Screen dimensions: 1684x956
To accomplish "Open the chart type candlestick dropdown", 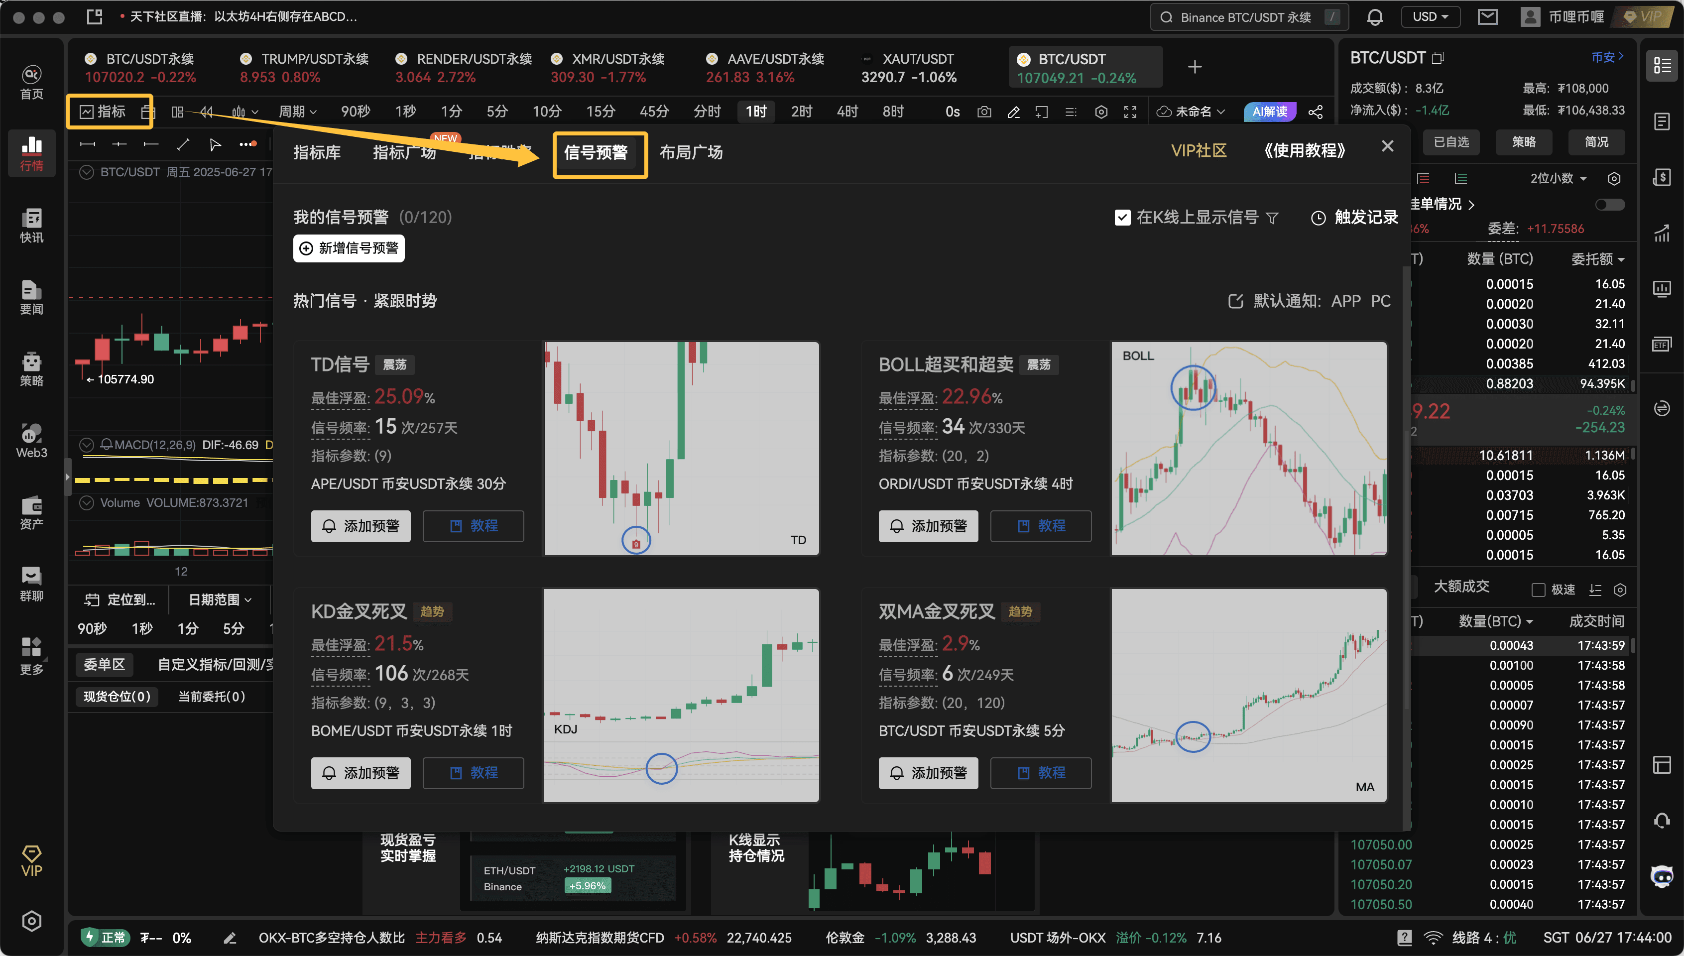I will pyautogui.click(x=245, y=112).
